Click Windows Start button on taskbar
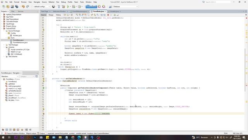 coord(3,137)
